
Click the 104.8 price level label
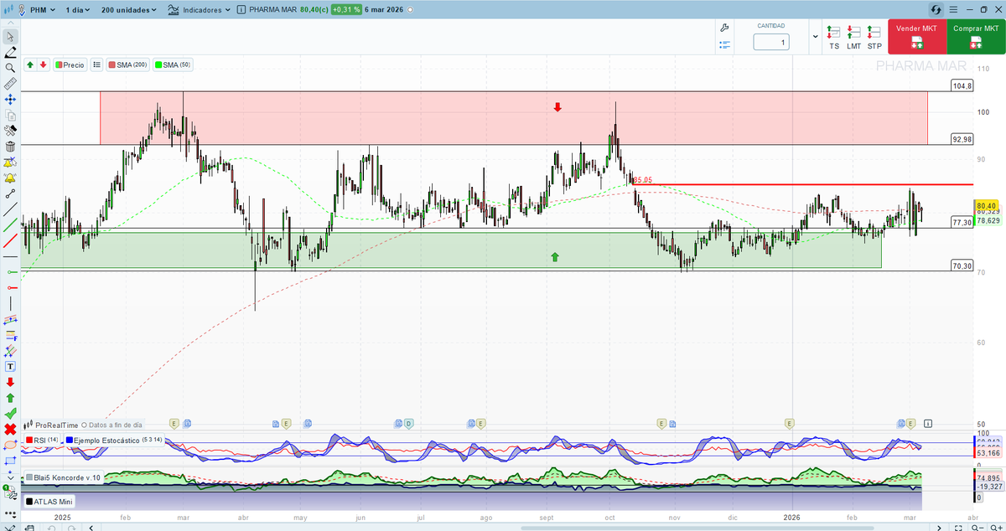[962, 86]
